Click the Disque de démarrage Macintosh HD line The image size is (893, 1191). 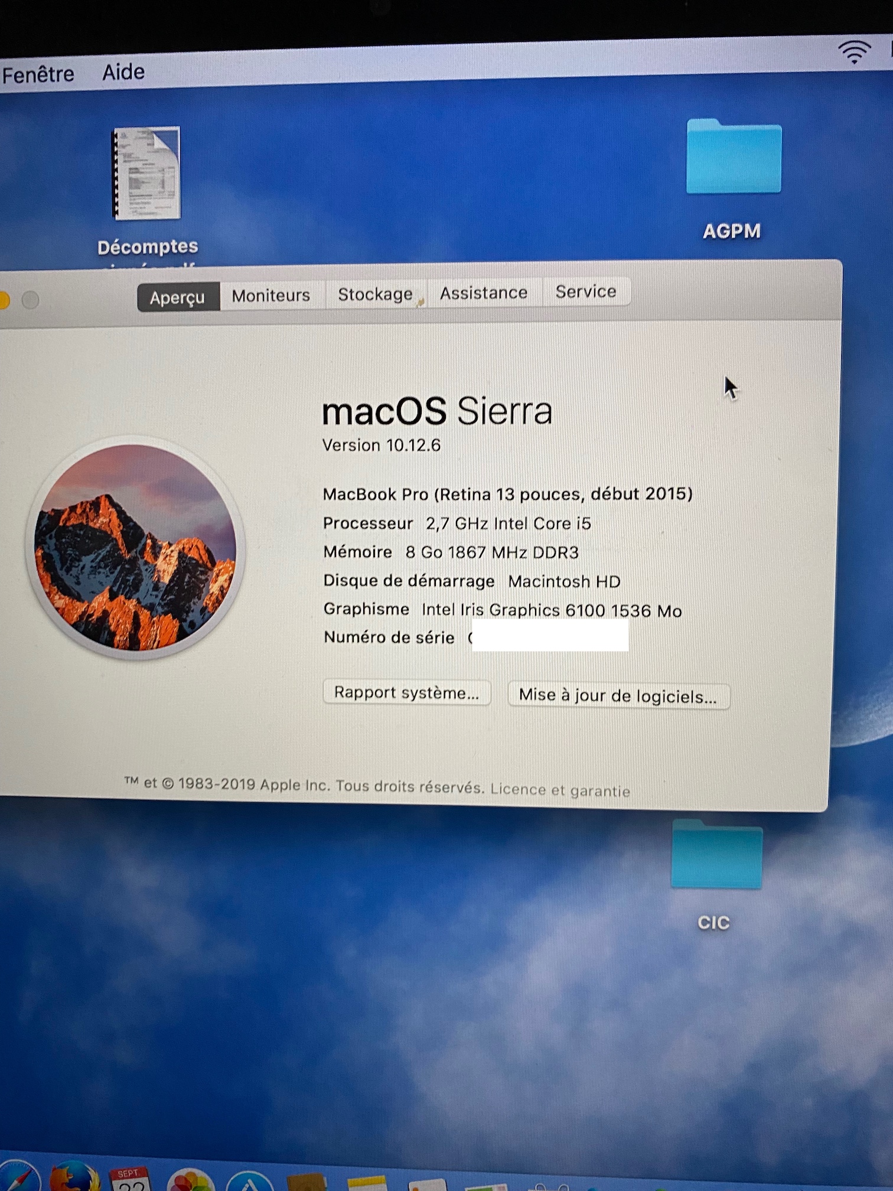click(x=472, y=581)
